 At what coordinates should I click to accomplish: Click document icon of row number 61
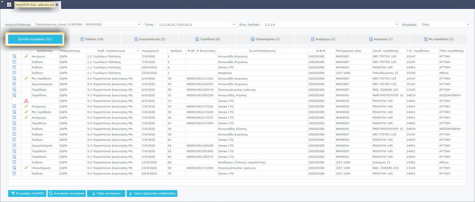[14, 140]
